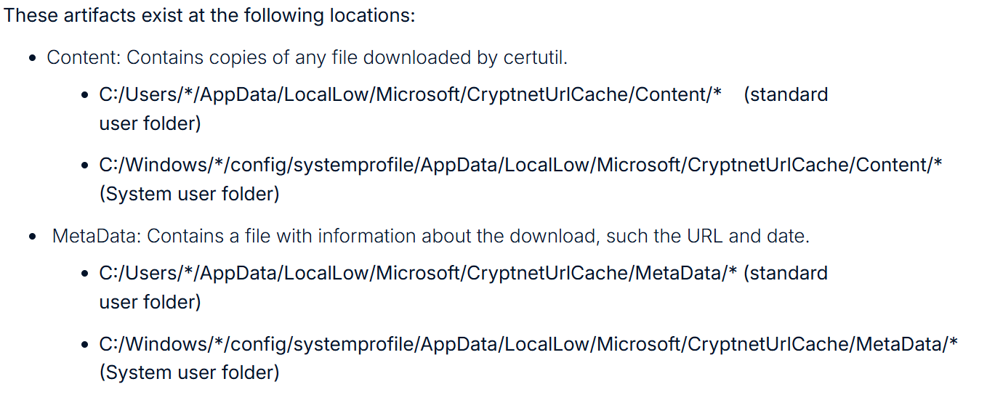Click "(standard" after the Users Content path
The image size is (987, 408).
click(x=786, y=94)
